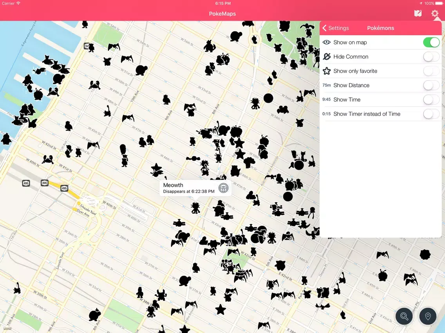
Task: Click the I-495 shield next to Lincoln Tunnel
Action: (64, 188)
